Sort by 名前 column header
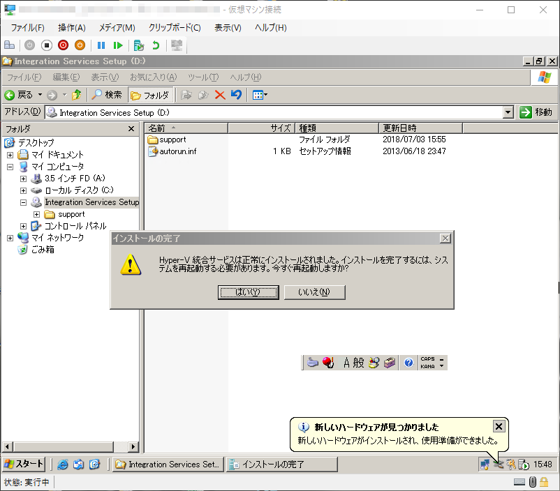 pyautogui.click(x=186, y=128)
